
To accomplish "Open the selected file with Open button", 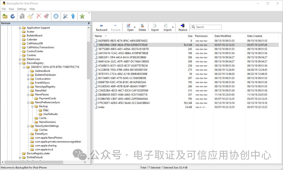I will pyautogui.click(x=130, y=28).
